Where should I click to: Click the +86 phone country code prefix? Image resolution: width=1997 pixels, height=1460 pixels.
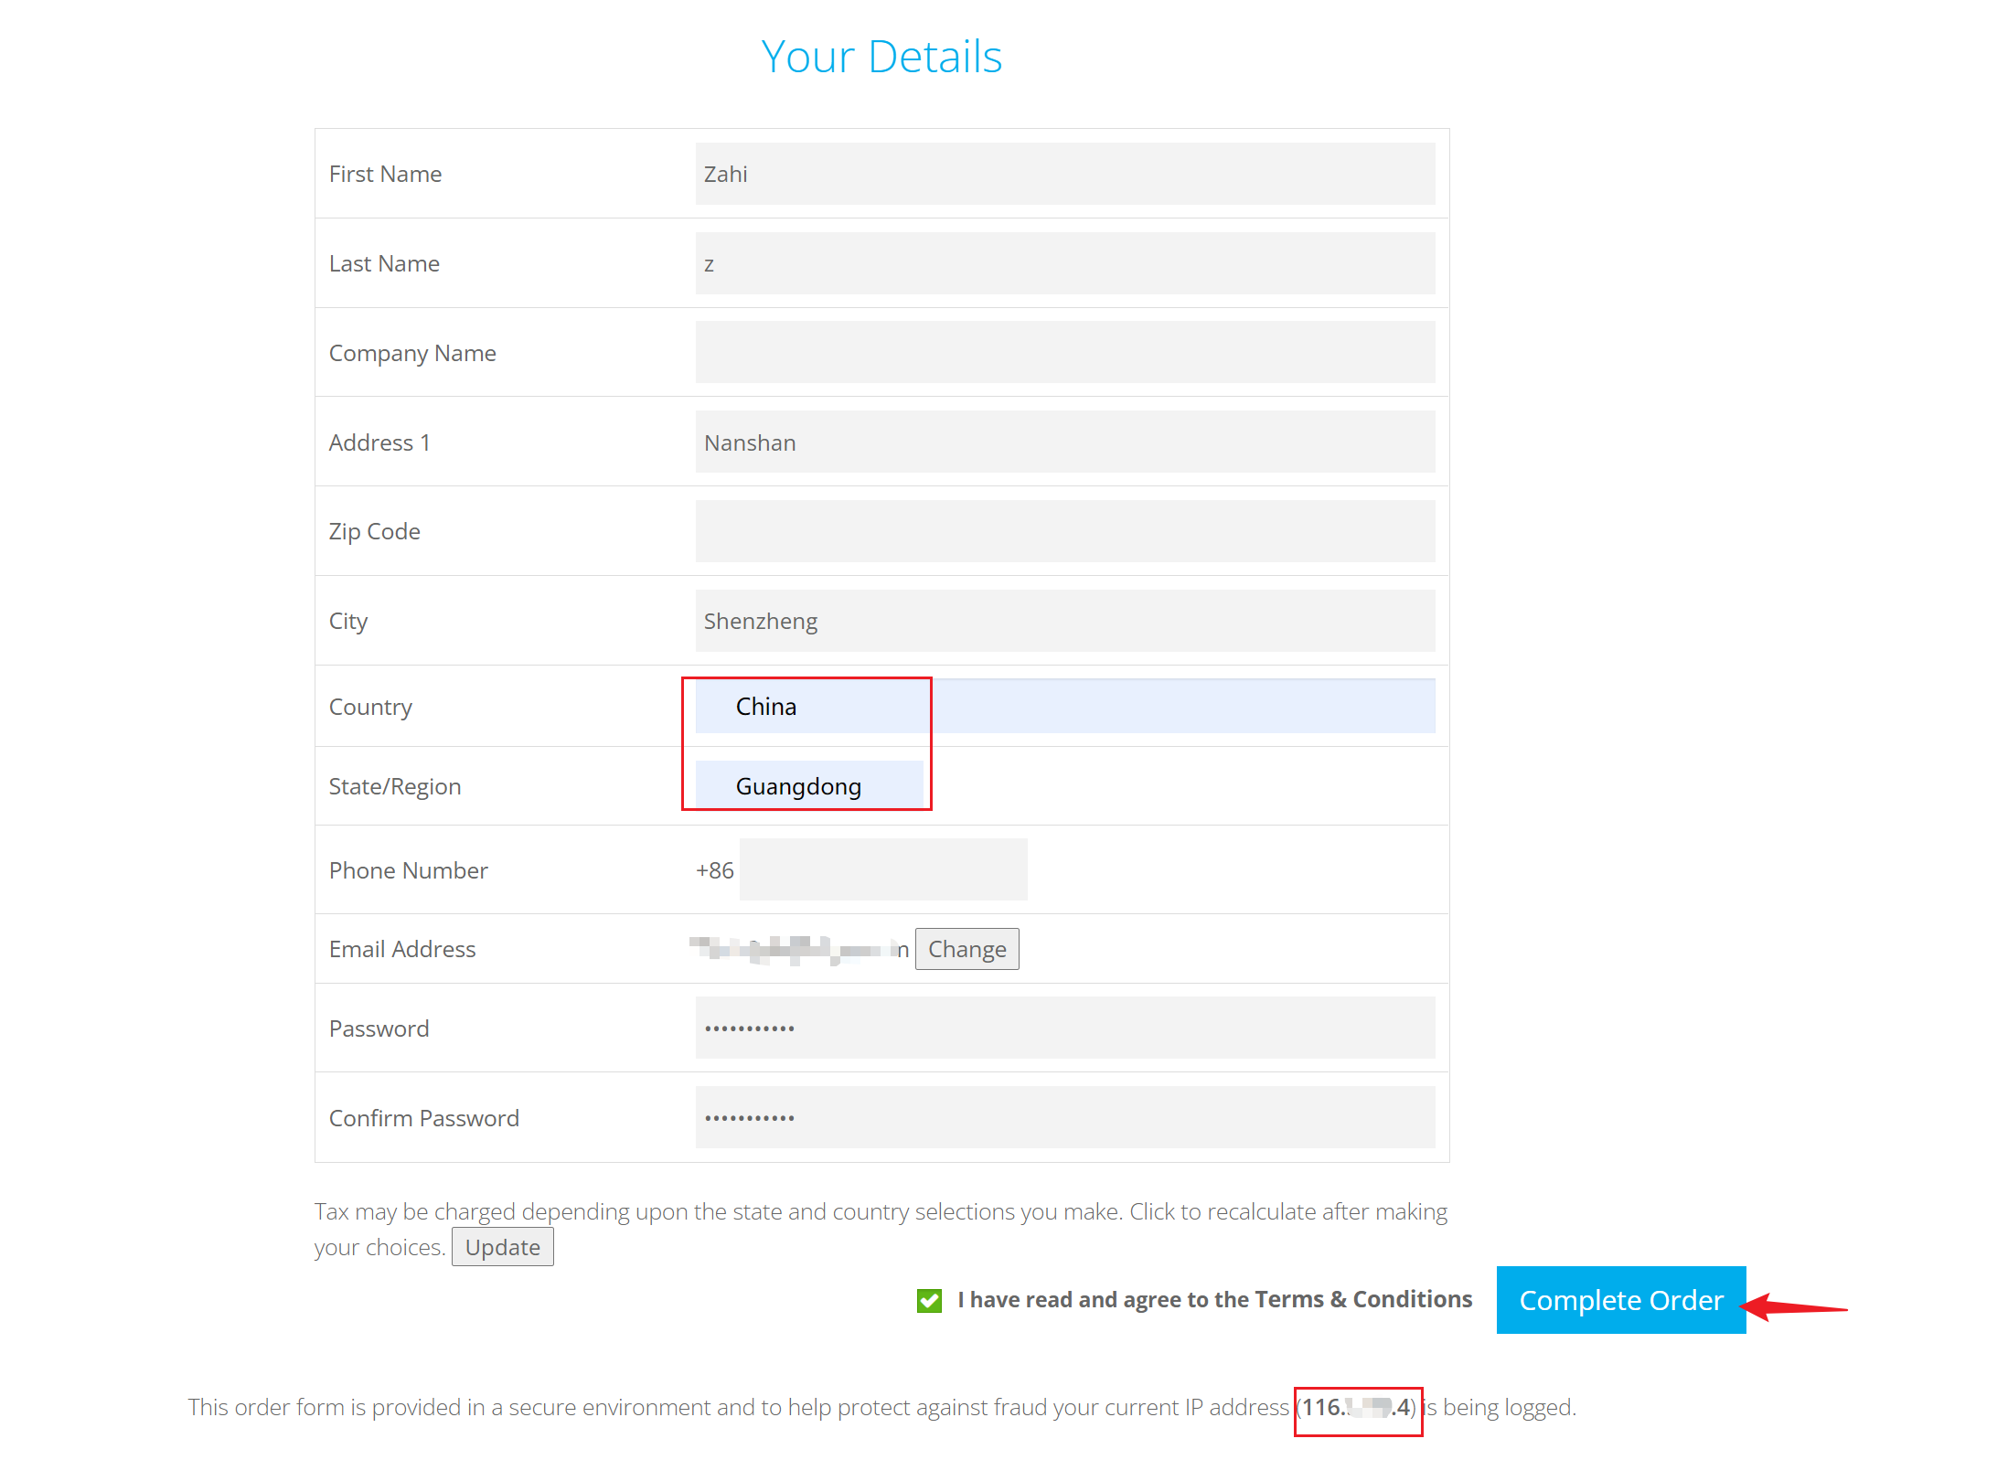714,870
